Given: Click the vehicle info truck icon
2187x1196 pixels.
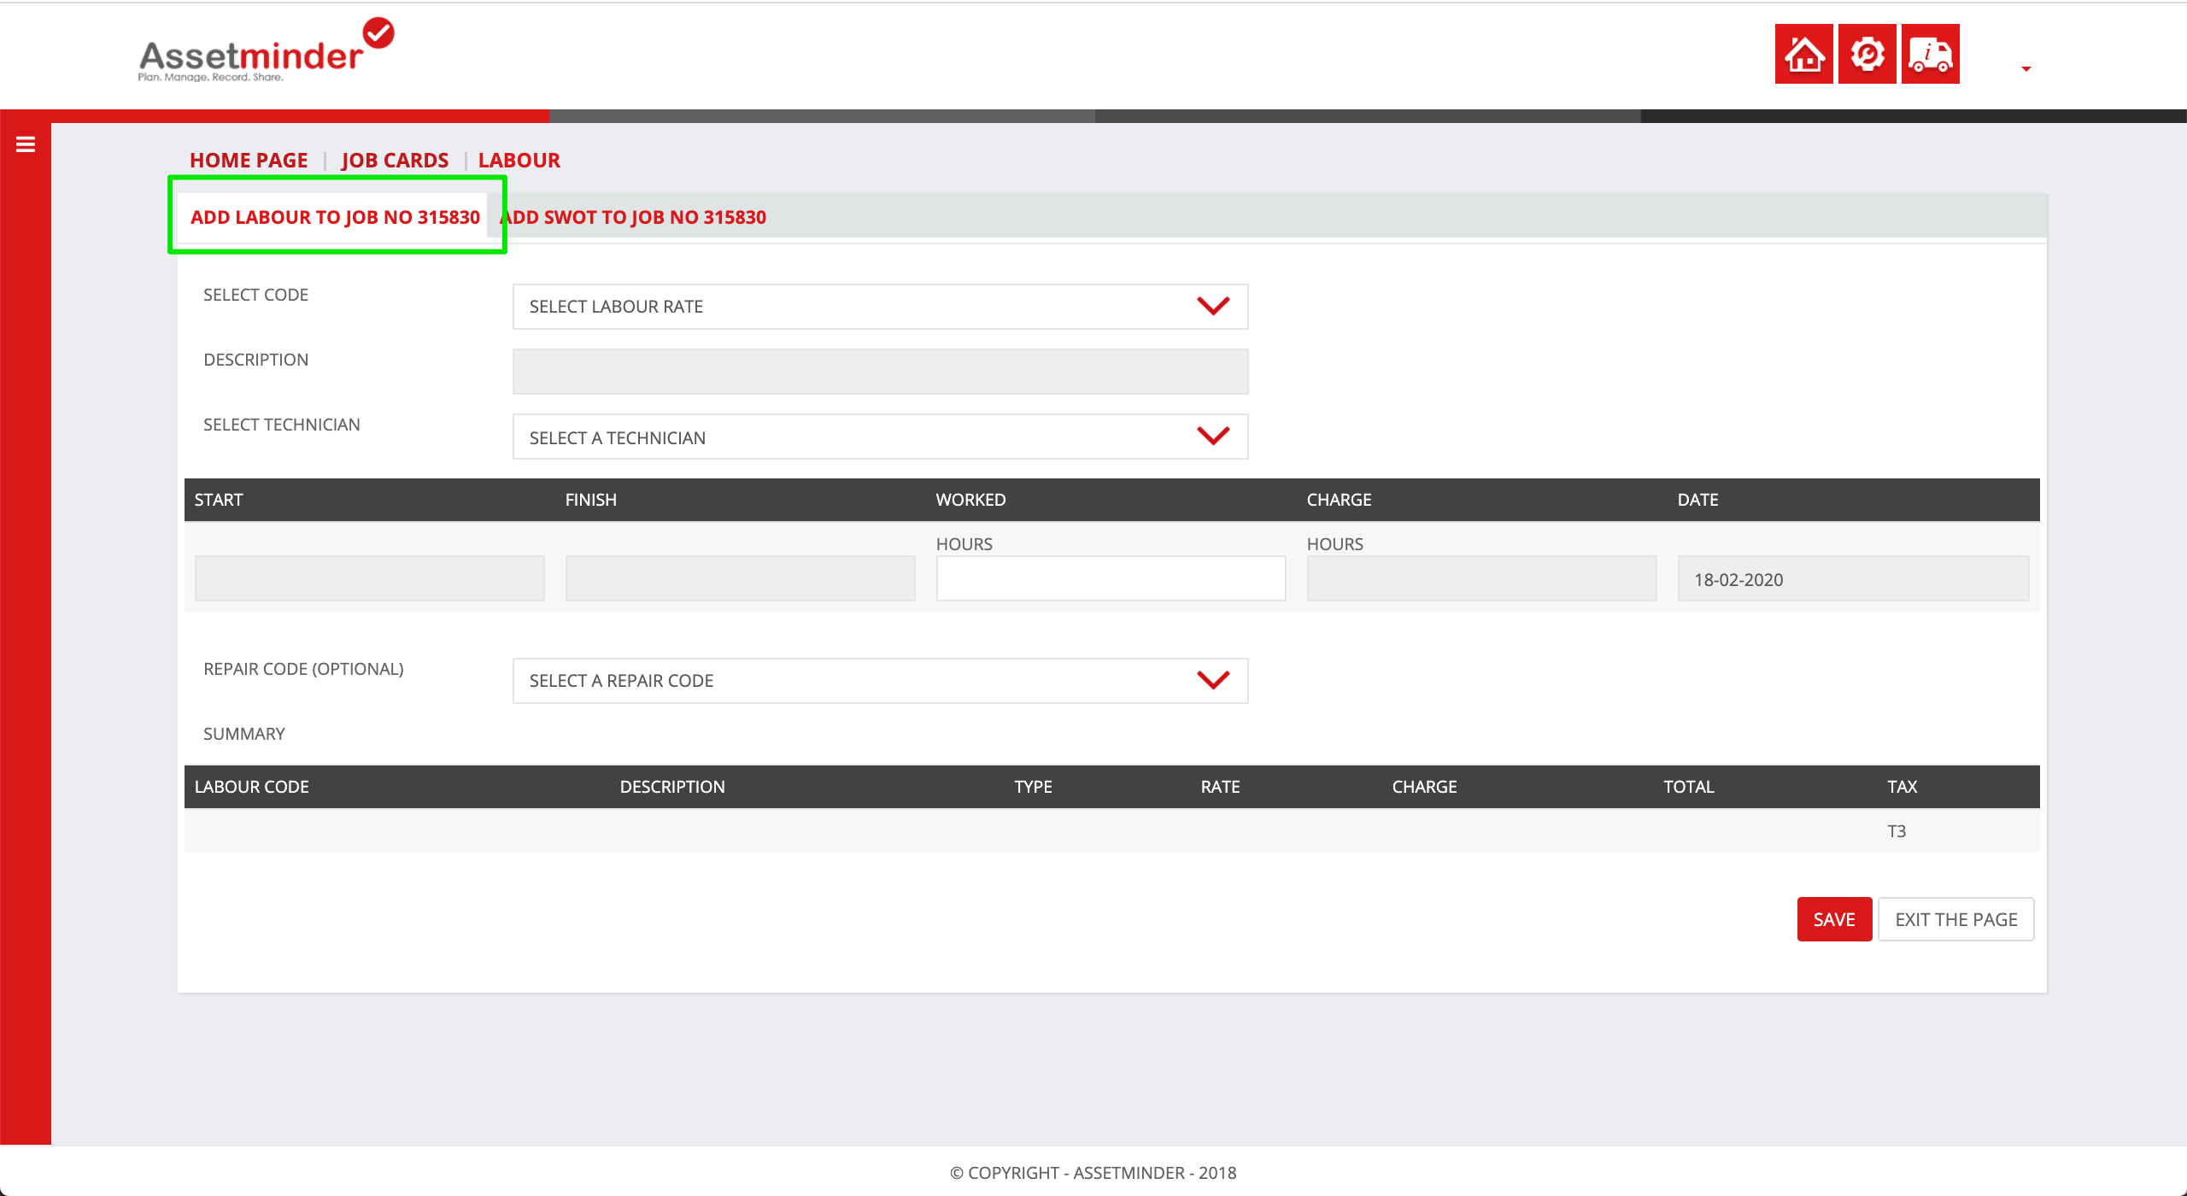Looking at the screenshot, I should click(x=1930, y=54).
